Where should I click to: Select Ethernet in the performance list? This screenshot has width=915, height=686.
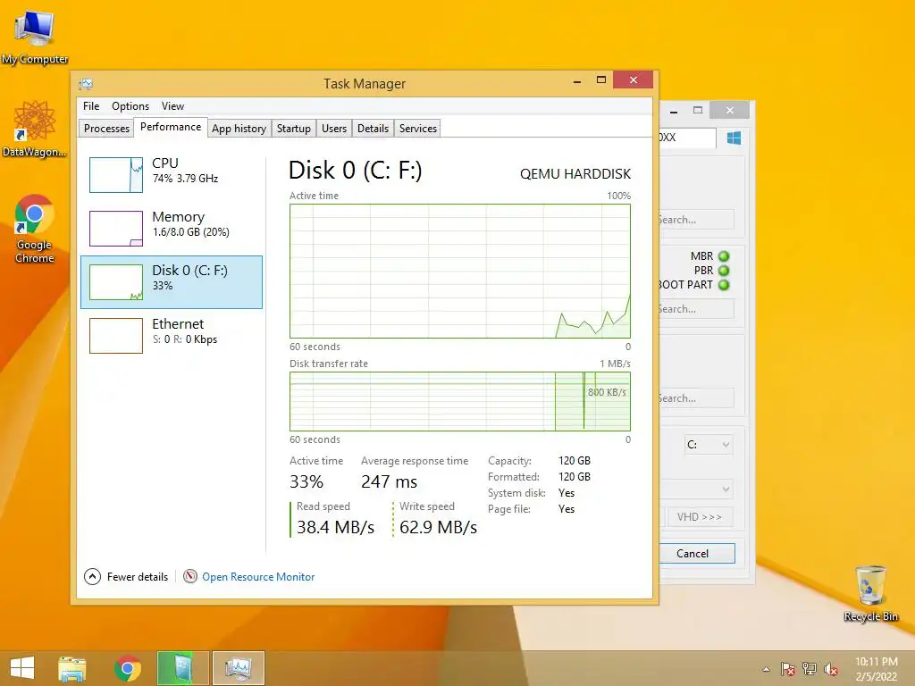pos(172,336)
